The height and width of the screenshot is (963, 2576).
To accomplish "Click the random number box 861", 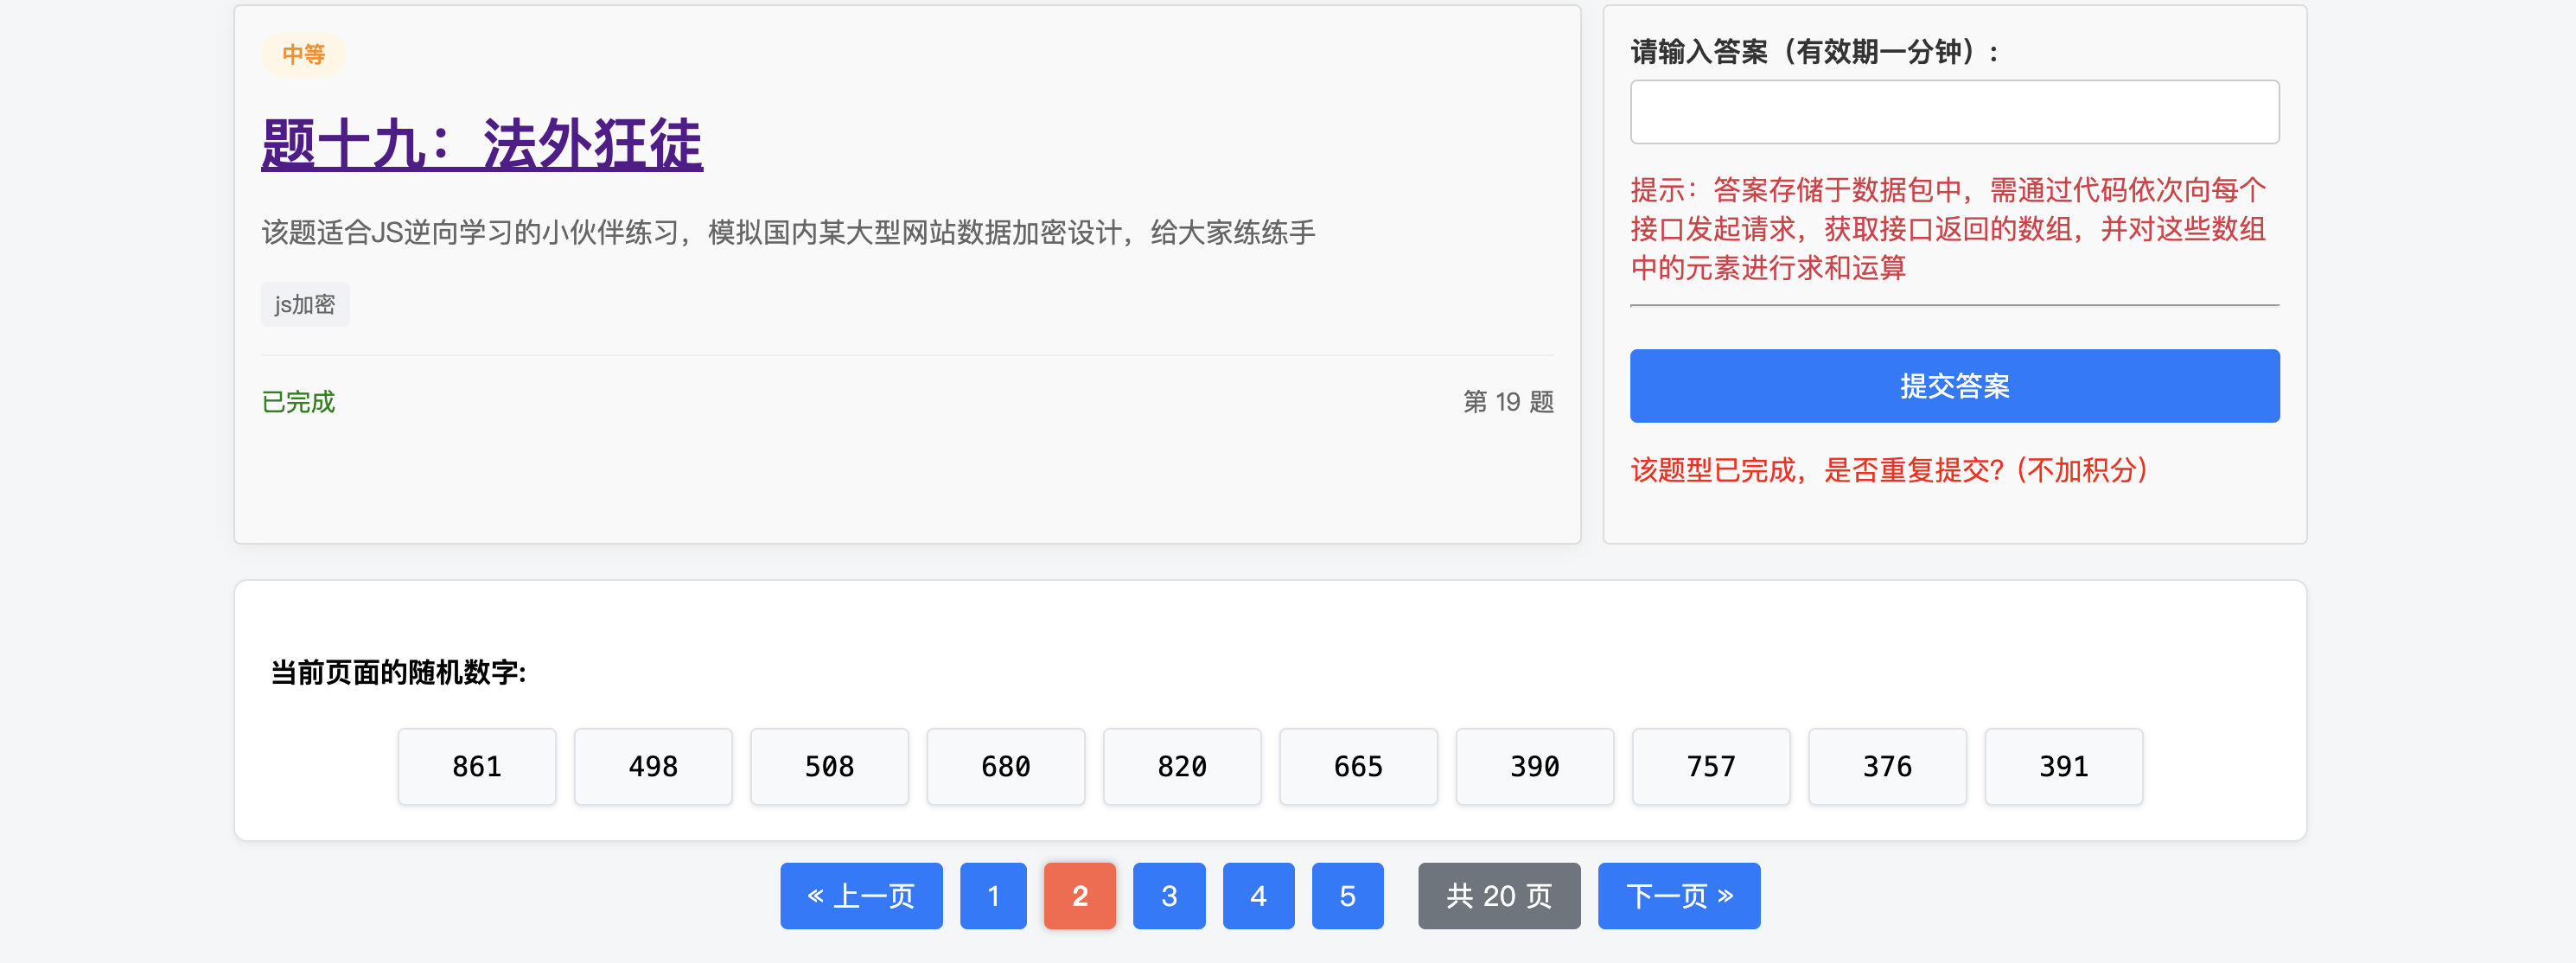I will coord(476,766).
